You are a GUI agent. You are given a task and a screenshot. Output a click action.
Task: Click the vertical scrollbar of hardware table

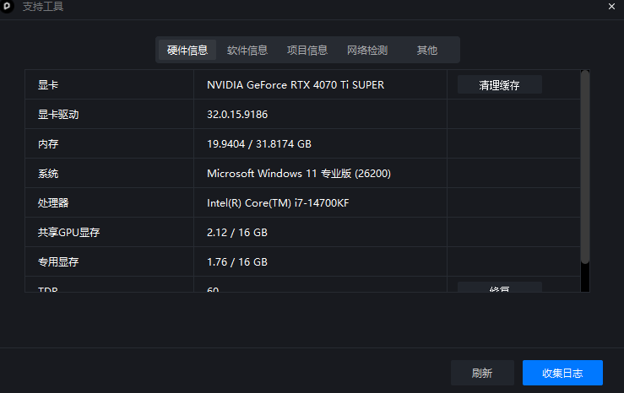pos(584,169)
